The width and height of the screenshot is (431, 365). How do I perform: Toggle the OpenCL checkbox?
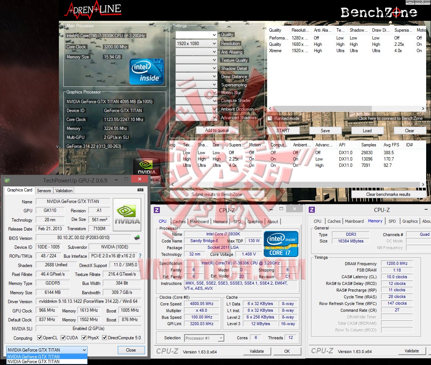pos(39,337)
